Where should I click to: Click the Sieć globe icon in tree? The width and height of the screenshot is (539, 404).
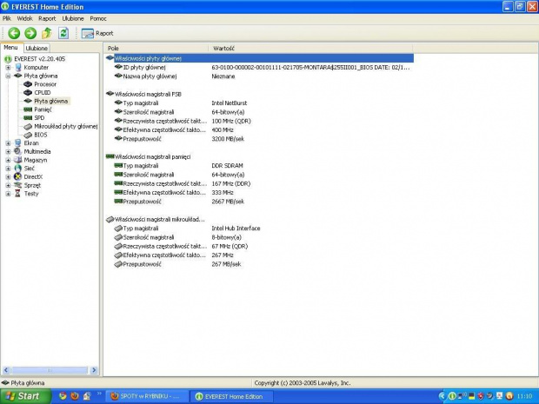[18, 169]
